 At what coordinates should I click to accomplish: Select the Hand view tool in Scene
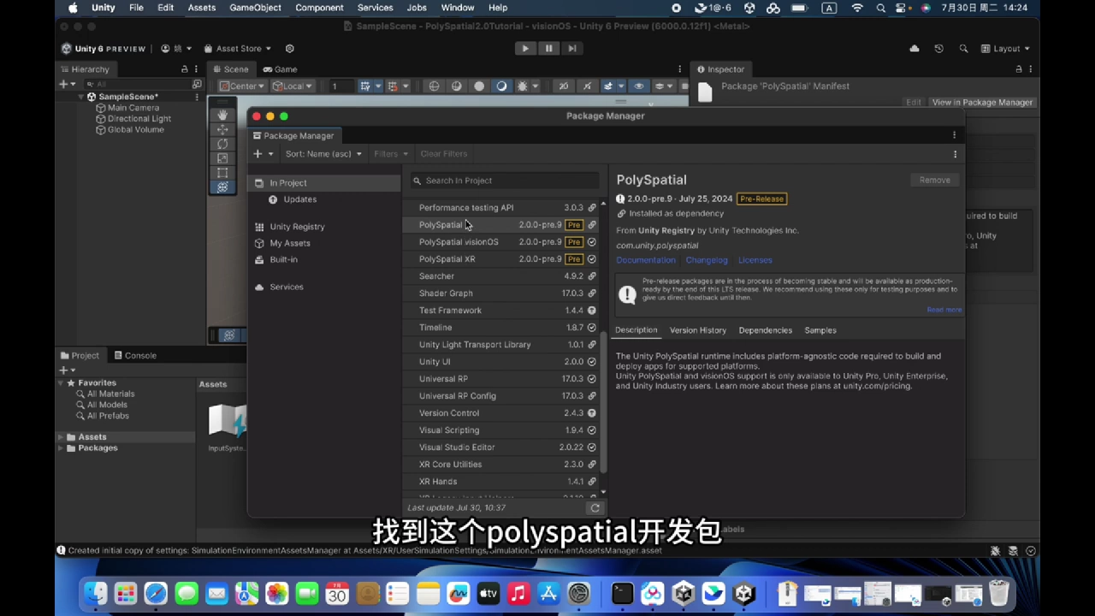click(x=222, y=115)
